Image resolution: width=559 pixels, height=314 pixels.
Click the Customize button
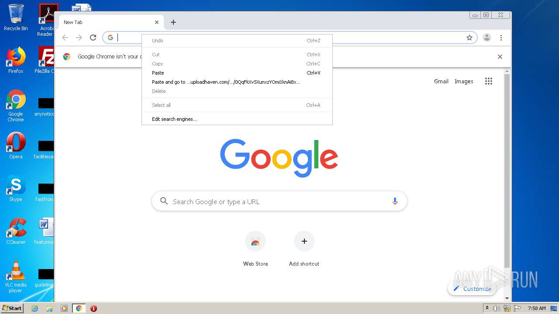(472, 289)
